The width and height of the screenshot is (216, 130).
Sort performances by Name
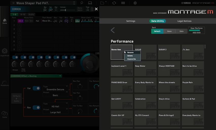169,31
